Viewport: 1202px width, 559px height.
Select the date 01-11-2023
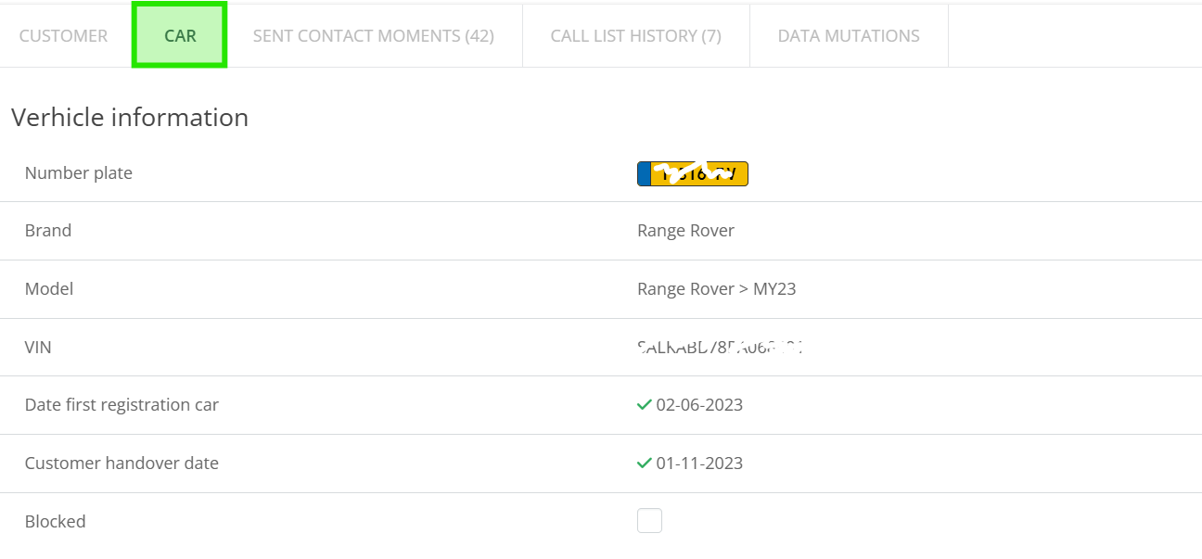(x=699, y=464)
